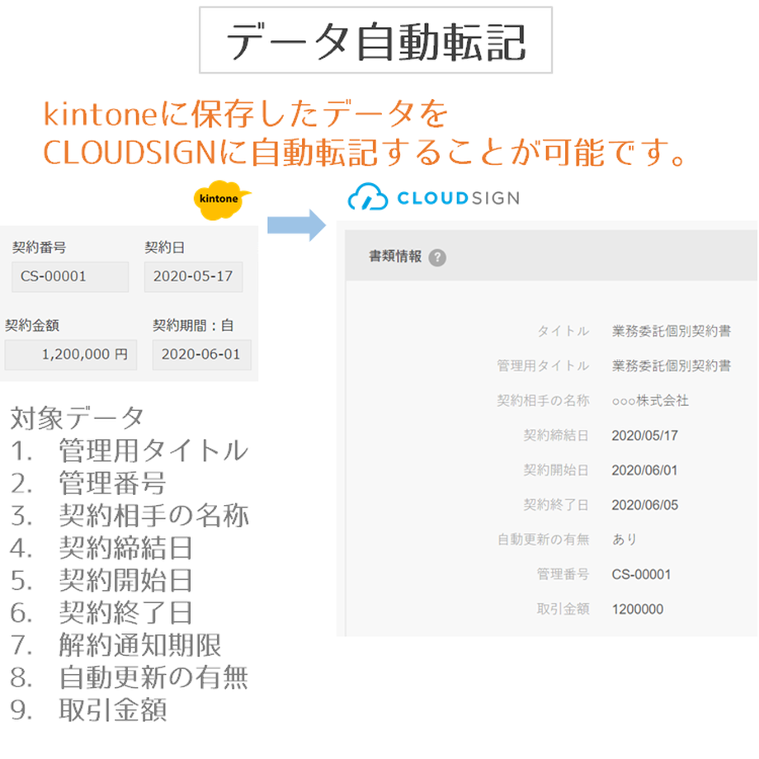Viewport: 759px width, 759px height.
Task: Click list item 2. 管理番号
Action: tap(88, 483)
